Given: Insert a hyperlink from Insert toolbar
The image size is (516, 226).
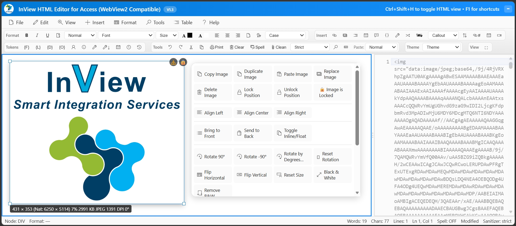Looking at the screenshot, I should [334, 35].
